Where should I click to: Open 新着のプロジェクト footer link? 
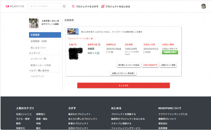point(78,123)
